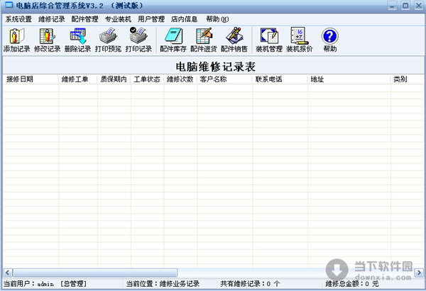Viewport: 426px width, 291px height.
Task: Click the 电脑维修记录表 title text
Action: (x=215, y=67)
